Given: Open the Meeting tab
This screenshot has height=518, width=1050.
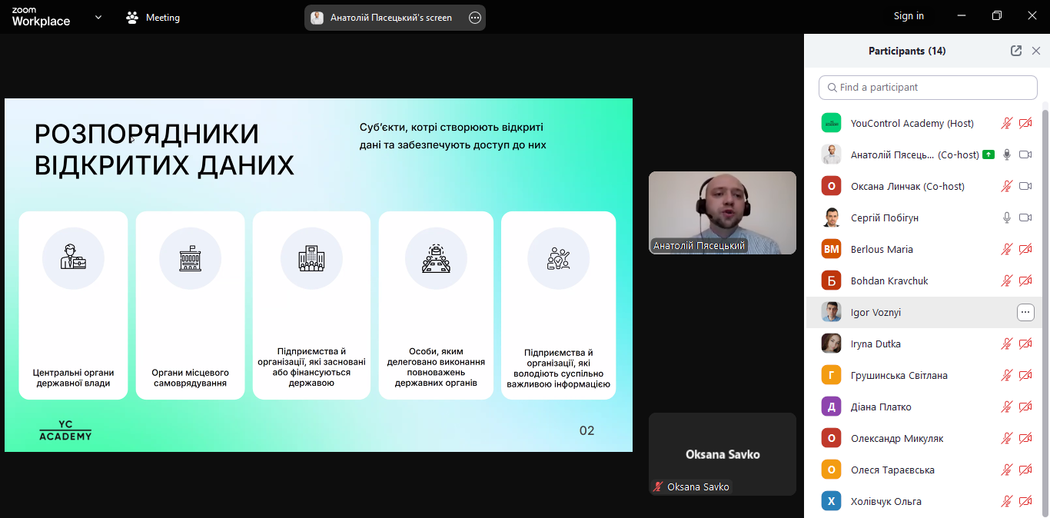Looking at the screenshot, I should click(162, 17).
